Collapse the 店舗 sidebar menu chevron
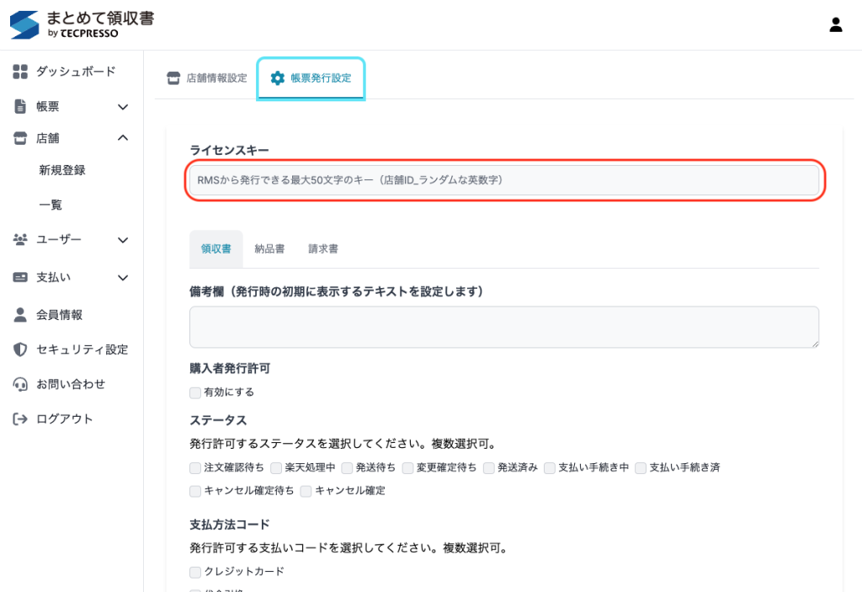 (x=123, y=137)
